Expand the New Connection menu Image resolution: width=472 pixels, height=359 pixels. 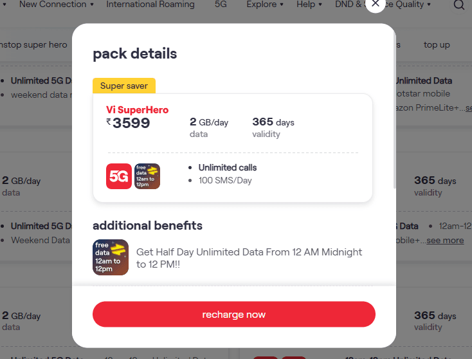point(56,5)
